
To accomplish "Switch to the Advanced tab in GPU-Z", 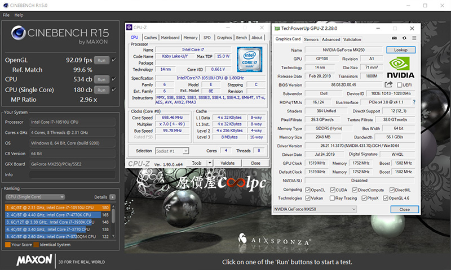I will 331,39.
